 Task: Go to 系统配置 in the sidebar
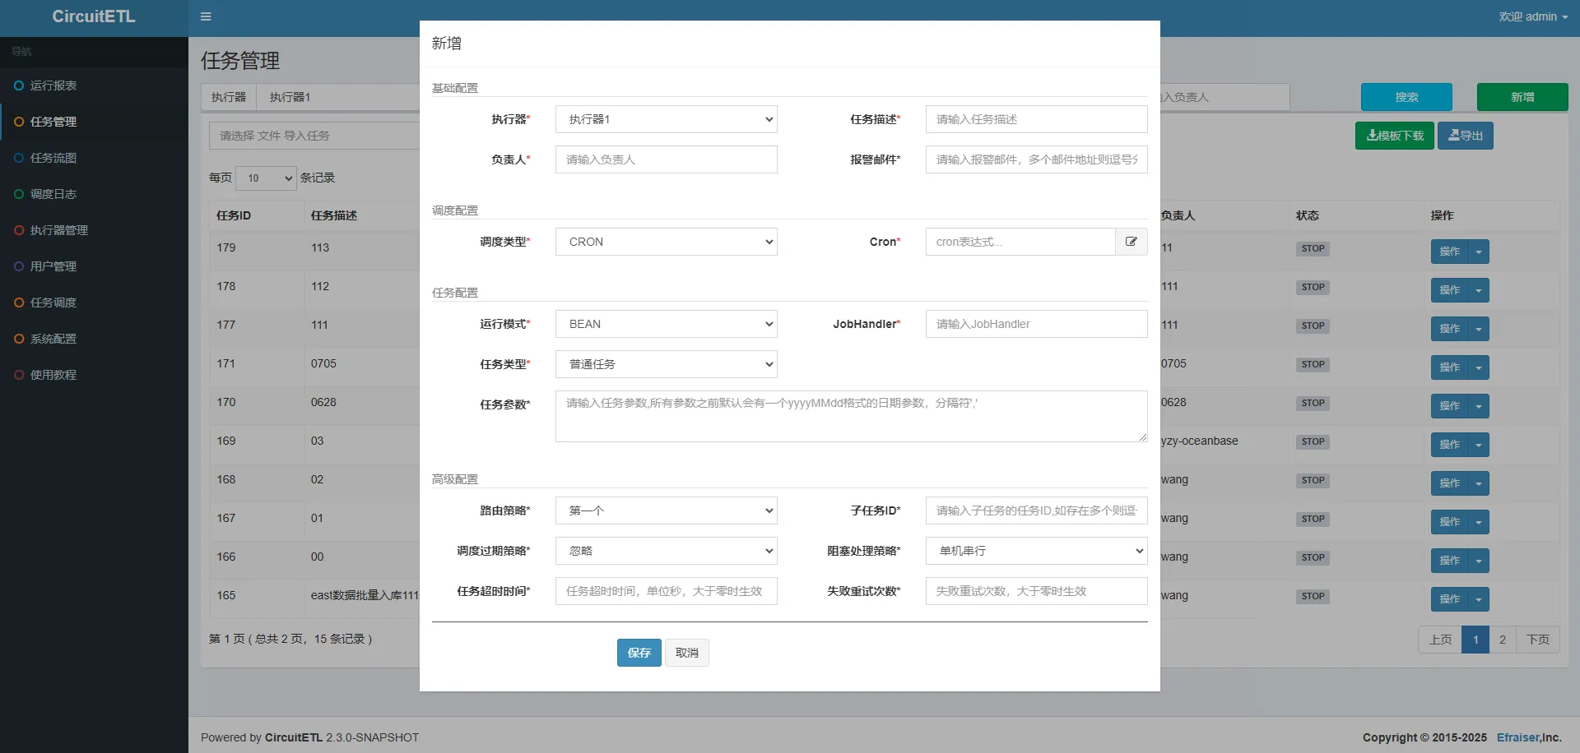tap(53, 339)
